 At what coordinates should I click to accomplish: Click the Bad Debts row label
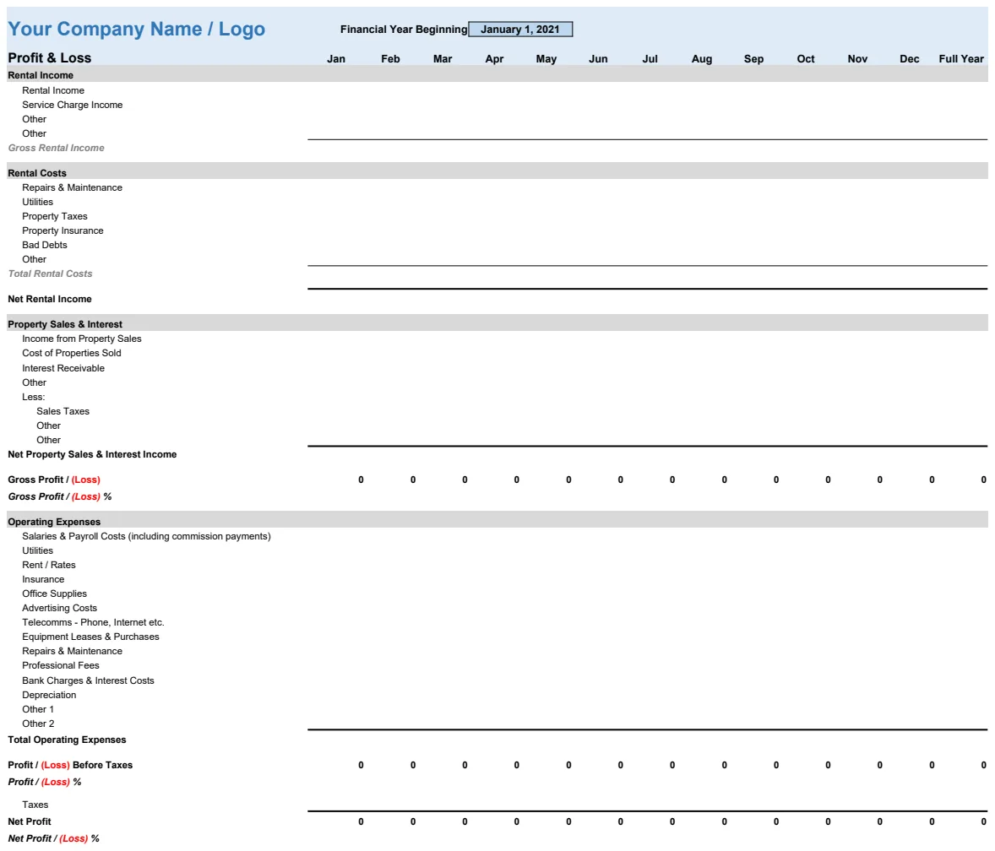pyautogui.click(x=45, y=245)
